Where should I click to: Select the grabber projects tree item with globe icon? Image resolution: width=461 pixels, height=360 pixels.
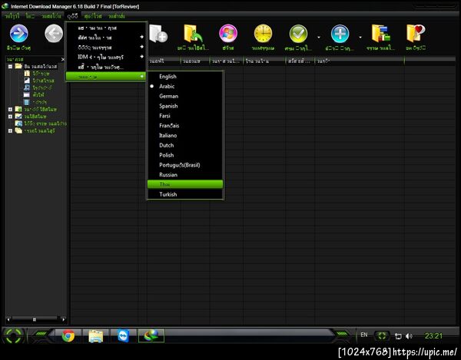point(18,124)
